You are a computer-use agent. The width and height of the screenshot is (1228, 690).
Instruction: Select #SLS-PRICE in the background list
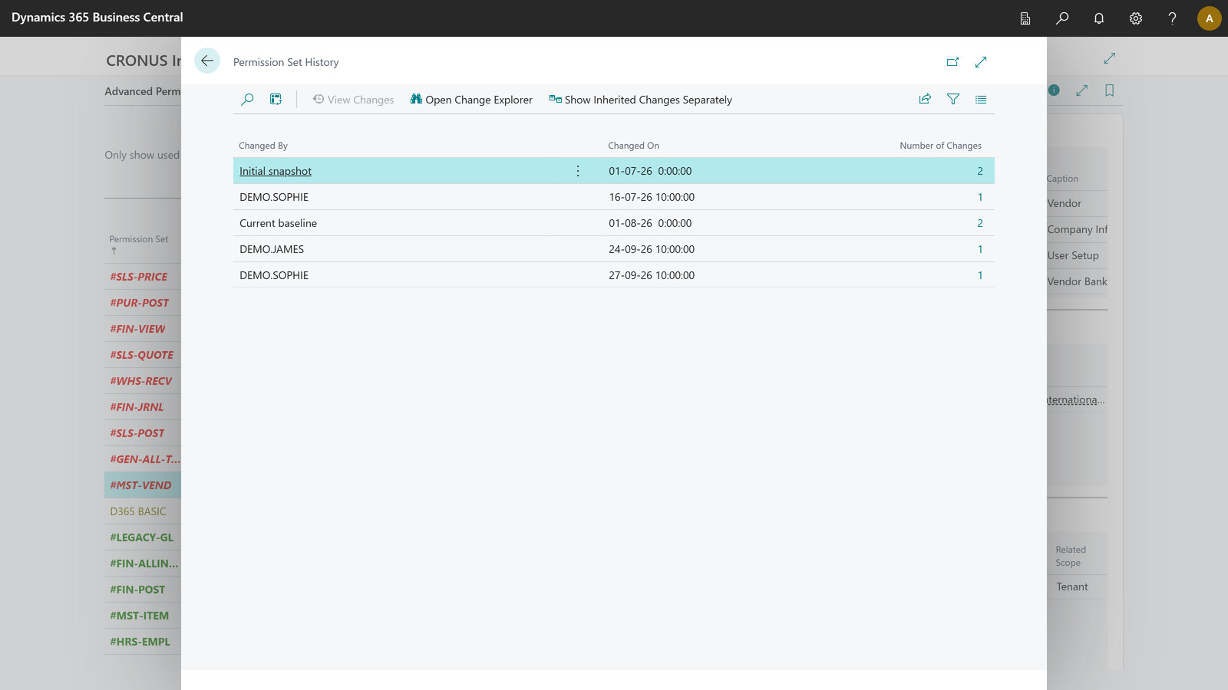coord(139,277)
